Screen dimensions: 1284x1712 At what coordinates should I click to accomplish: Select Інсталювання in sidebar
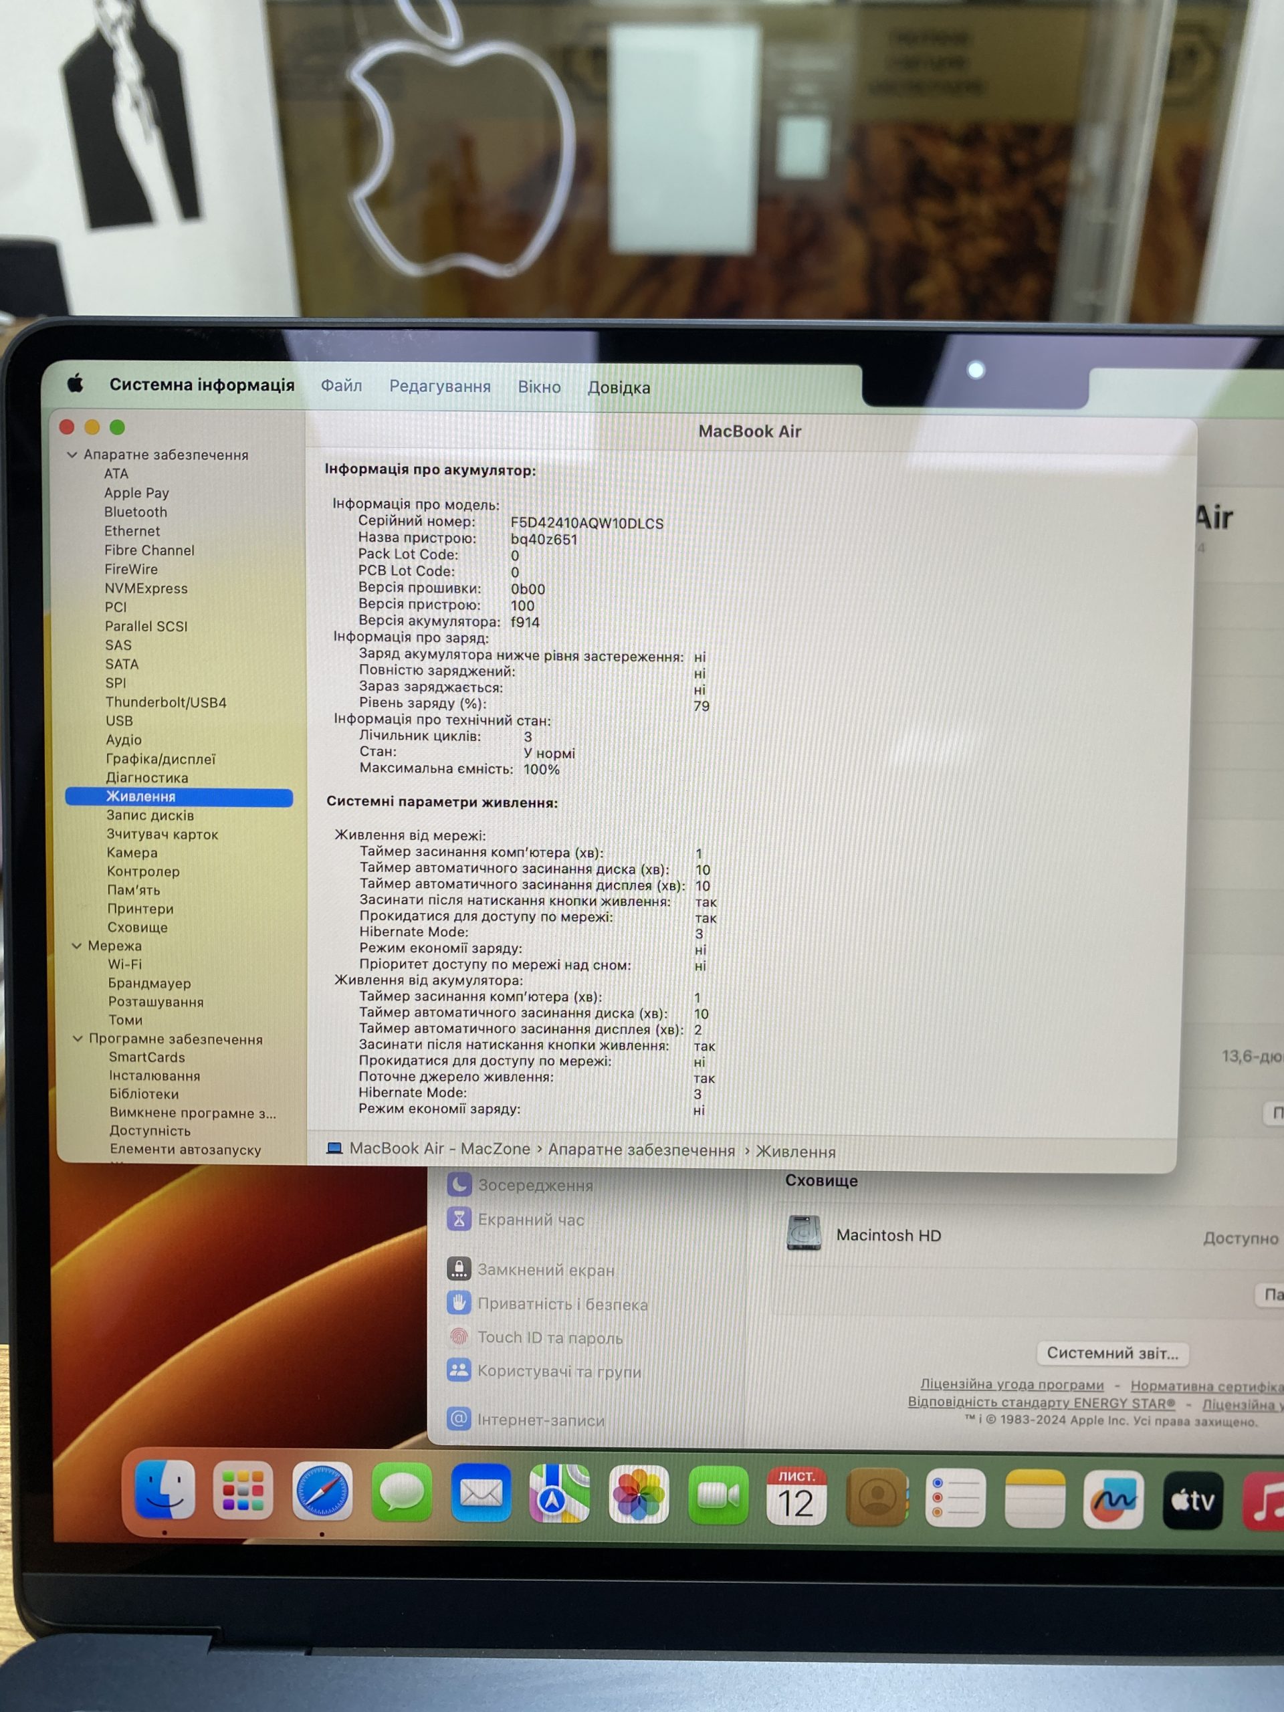[154, 1076]
